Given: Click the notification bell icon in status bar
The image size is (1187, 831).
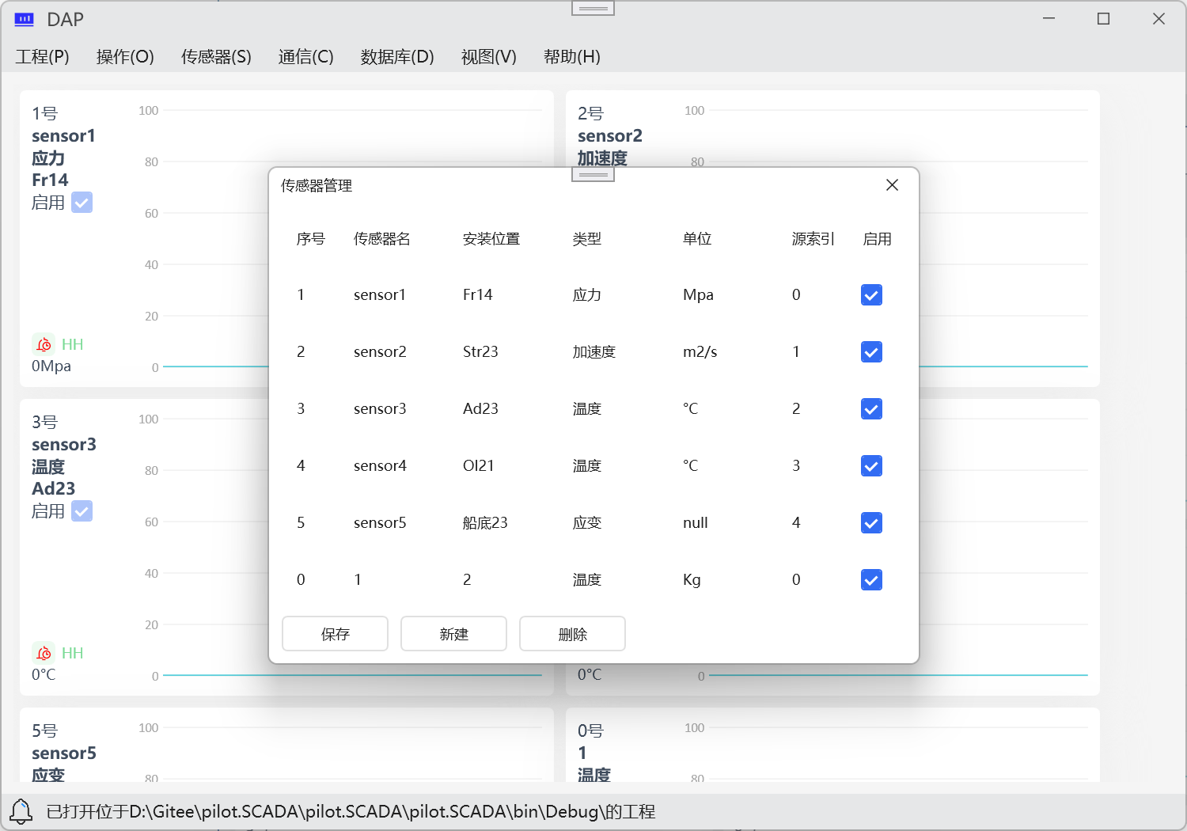Looking at the screenshot, I should coord(21,811).
